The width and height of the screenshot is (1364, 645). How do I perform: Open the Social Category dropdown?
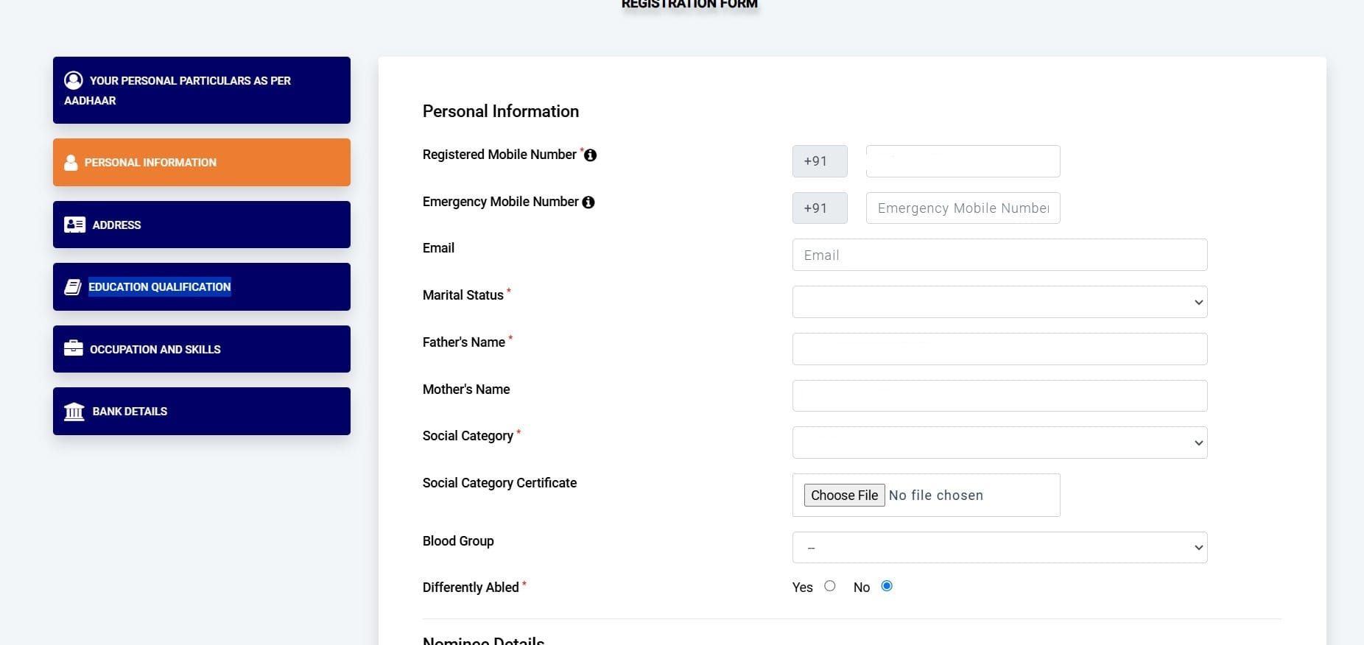tap(999, 443)
